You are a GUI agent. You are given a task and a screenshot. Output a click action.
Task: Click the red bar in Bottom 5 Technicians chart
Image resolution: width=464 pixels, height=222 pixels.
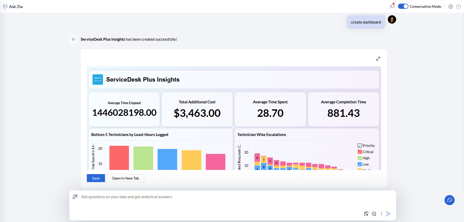click(x=119, y=158)
